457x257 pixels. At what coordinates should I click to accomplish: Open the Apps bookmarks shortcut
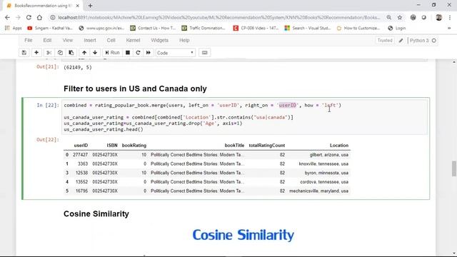coord(13,28)
